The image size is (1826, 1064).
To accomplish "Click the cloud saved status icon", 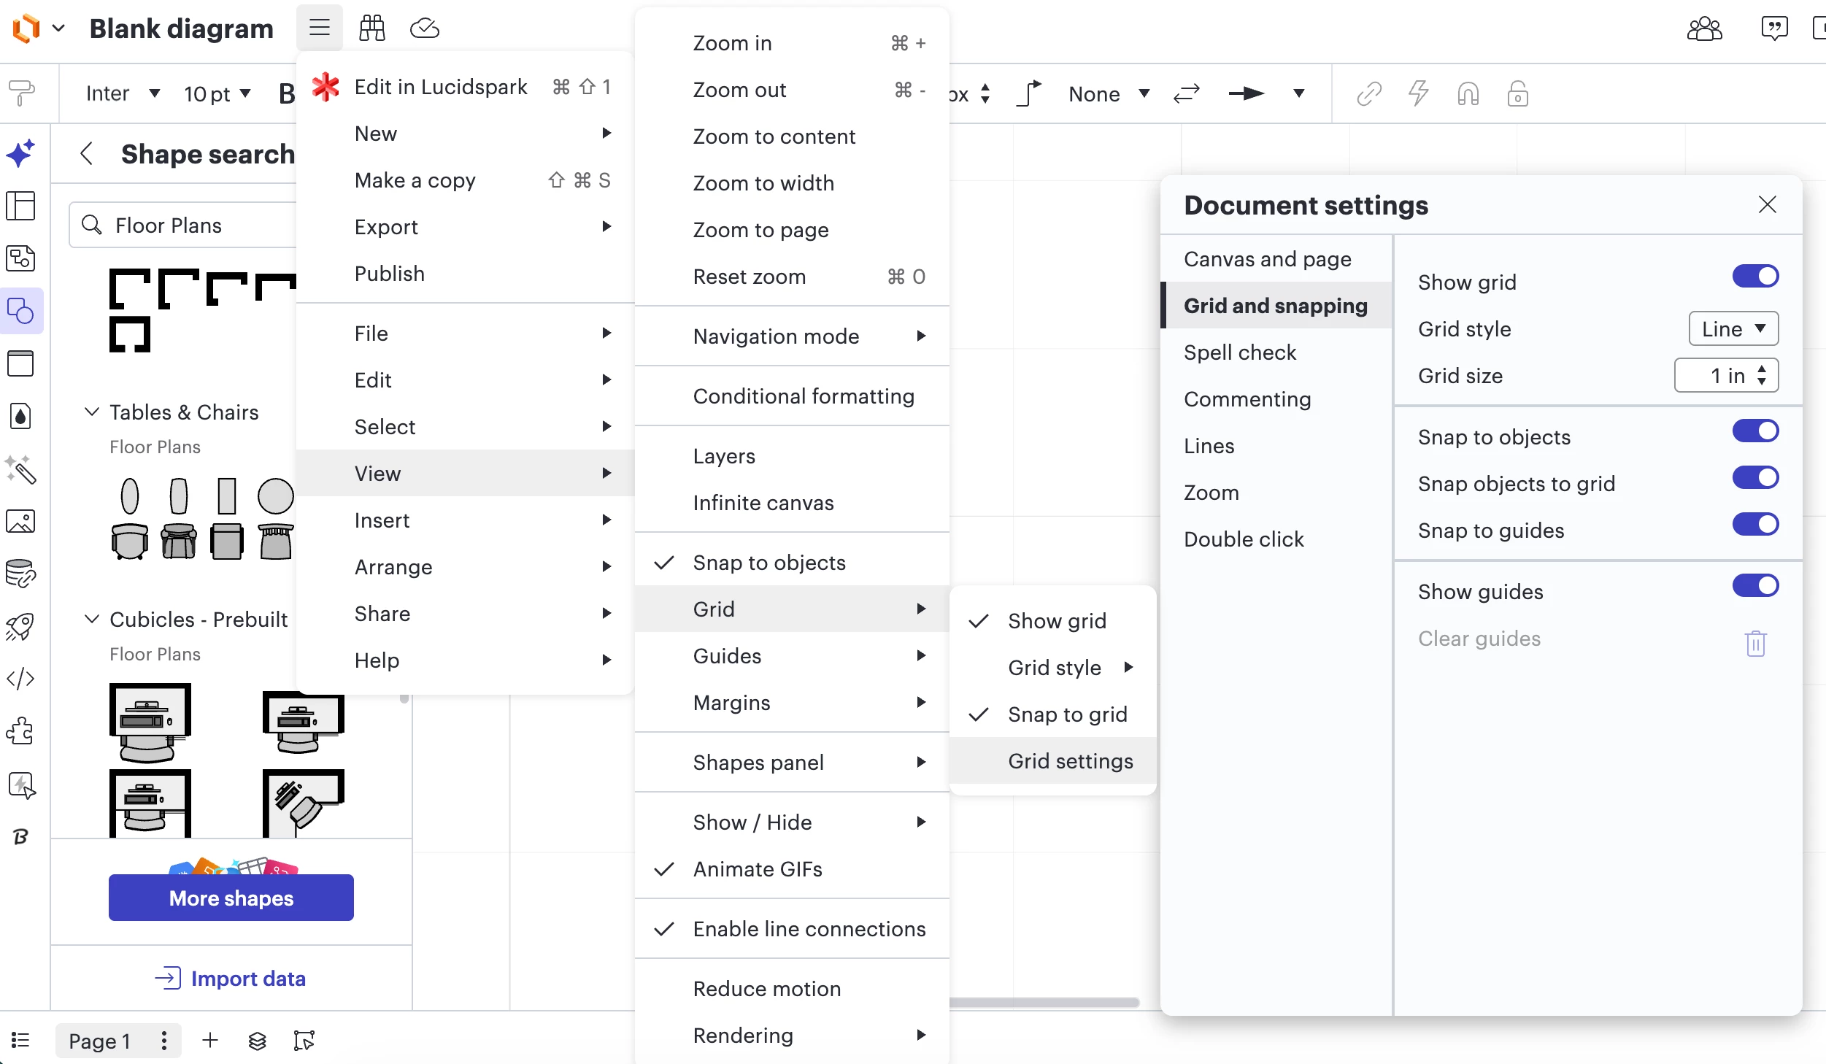I will 424,28.
